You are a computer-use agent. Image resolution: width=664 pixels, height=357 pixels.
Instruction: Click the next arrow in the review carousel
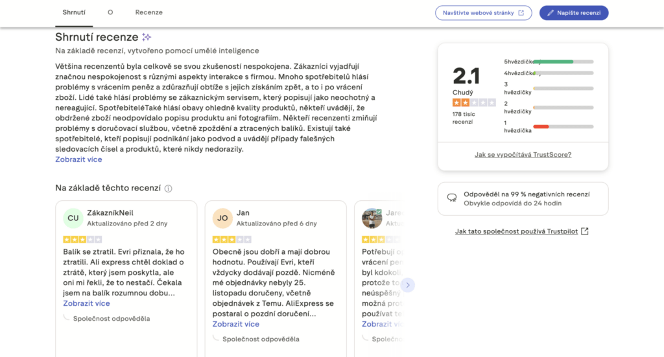point(407,285)
